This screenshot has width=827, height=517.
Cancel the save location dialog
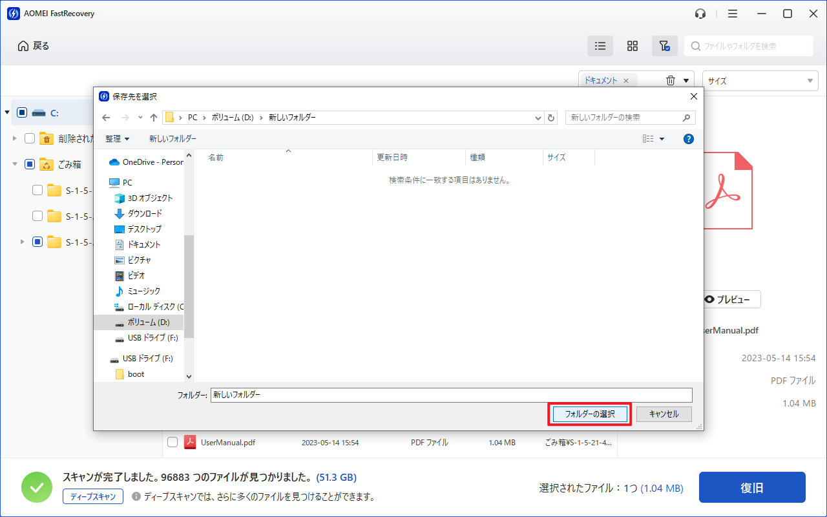pos(664,414)
